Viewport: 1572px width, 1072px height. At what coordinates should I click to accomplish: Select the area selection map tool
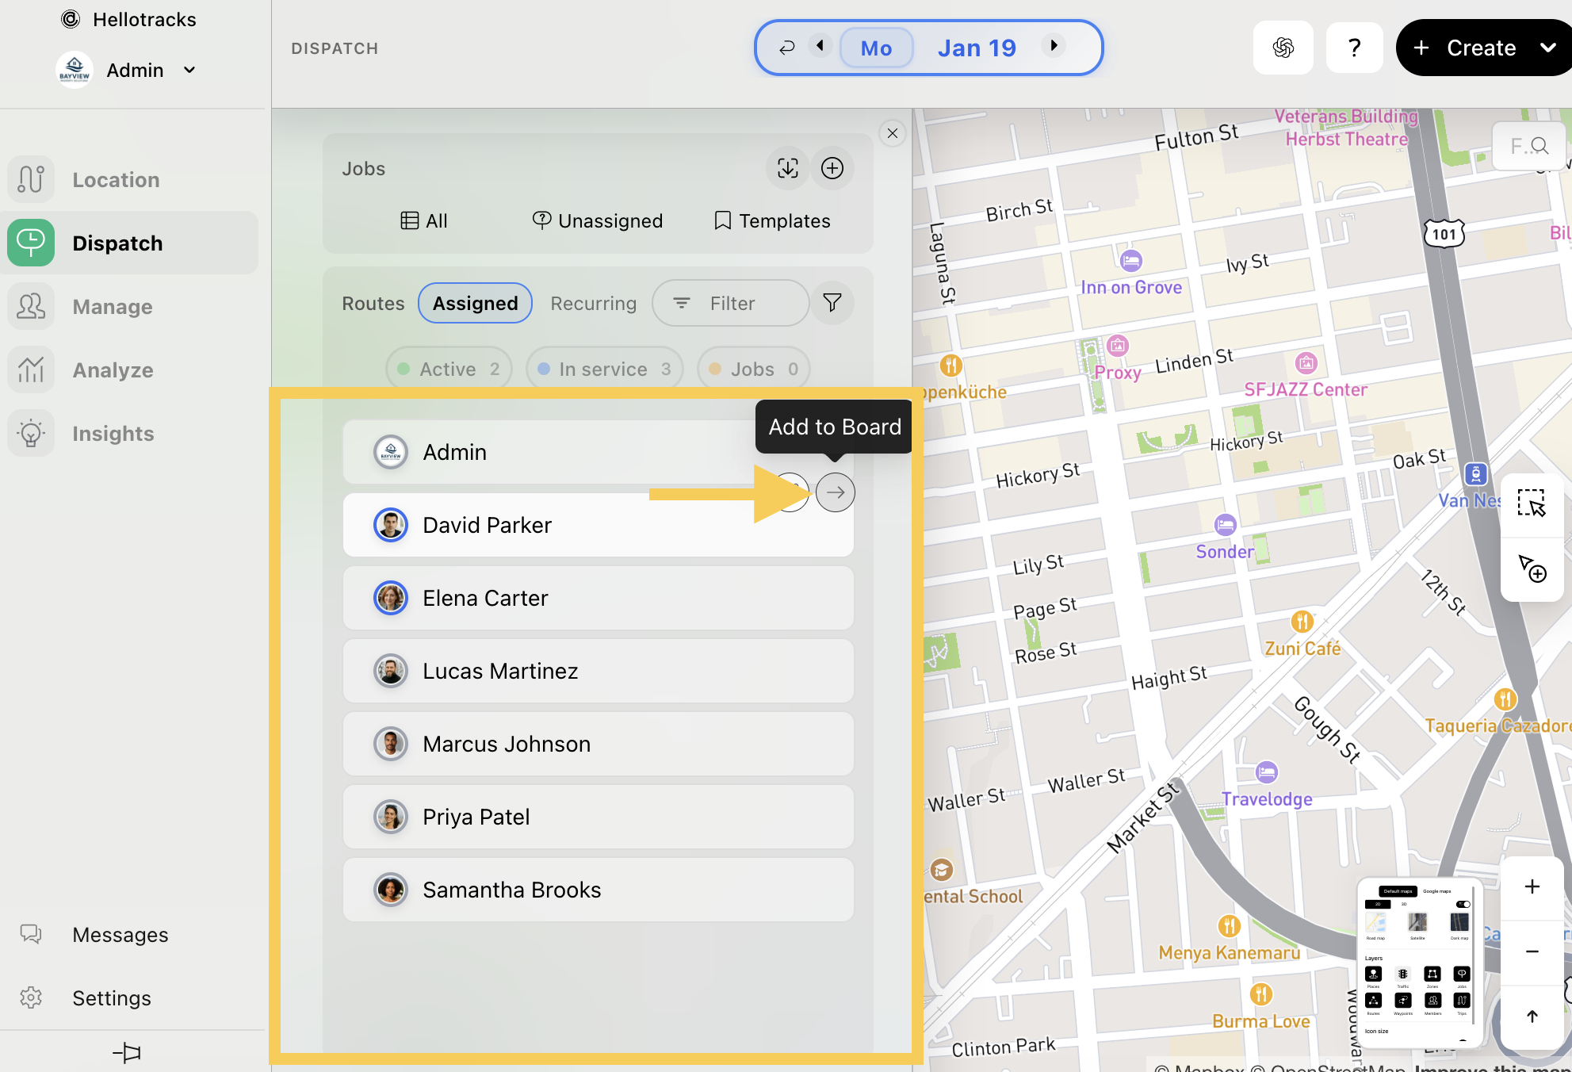pos(1531,503)
